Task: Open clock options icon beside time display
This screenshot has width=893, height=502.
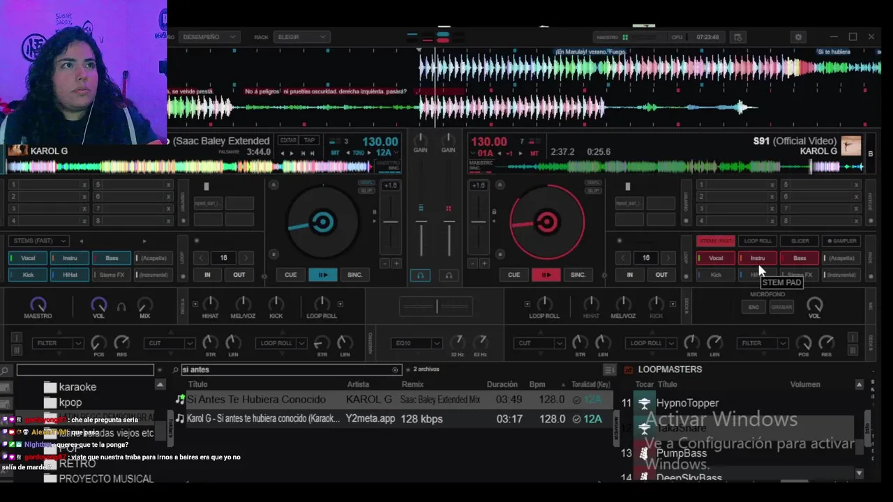Action: click(738, 37)
